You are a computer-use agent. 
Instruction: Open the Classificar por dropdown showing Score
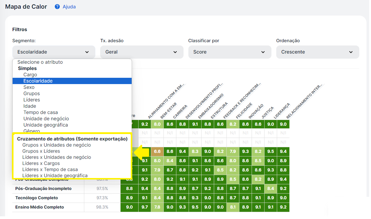pyautogui.click(x=230, y=52)
